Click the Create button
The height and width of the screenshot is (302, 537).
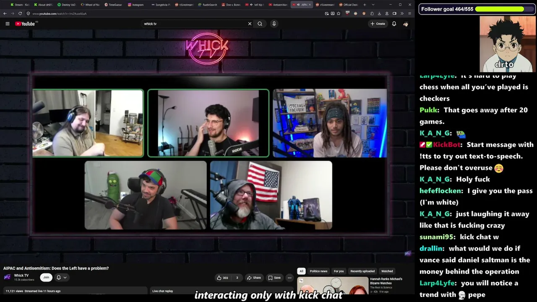coord(378,24)
